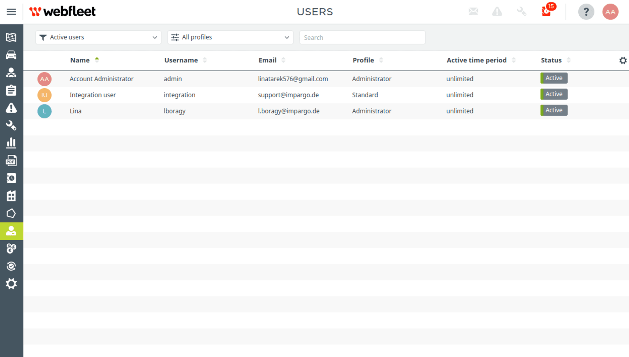Expand the All profiles dropdown

coord(231,37)
